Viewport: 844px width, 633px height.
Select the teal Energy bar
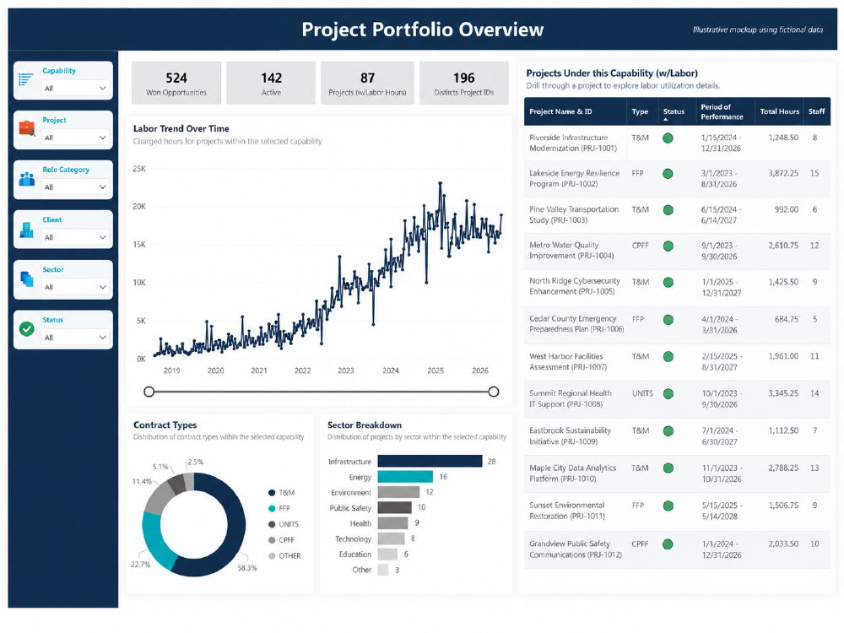tap(405, 476)
